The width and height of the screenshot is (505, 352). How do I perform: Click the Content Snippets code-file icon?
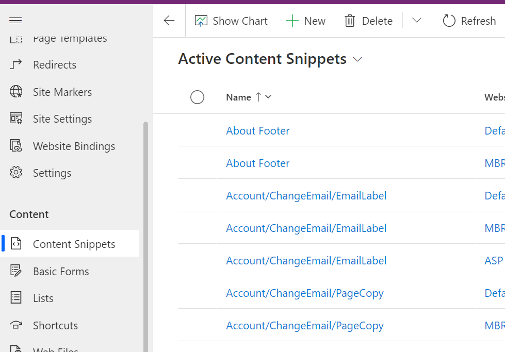16,244
